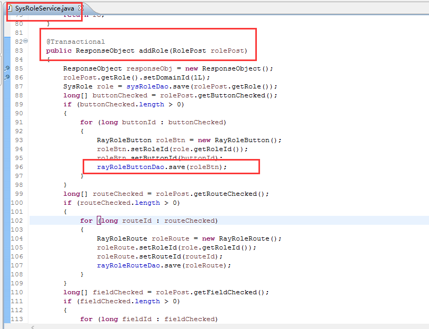The width and height of the screenshot is (429, 329).
Task: Click getFieldChecked() on line 110
Action: point(229,292)
